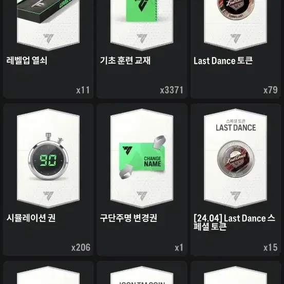This screenshot has width=284, height=284.
Task: Click the x206 quantity count
Action: pos(81,248)
